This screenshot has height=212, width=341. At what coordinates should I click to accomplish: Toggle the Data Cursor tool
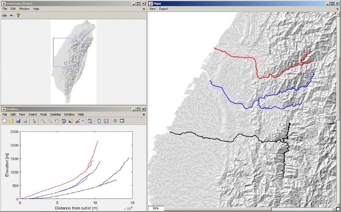coord(70,121)
